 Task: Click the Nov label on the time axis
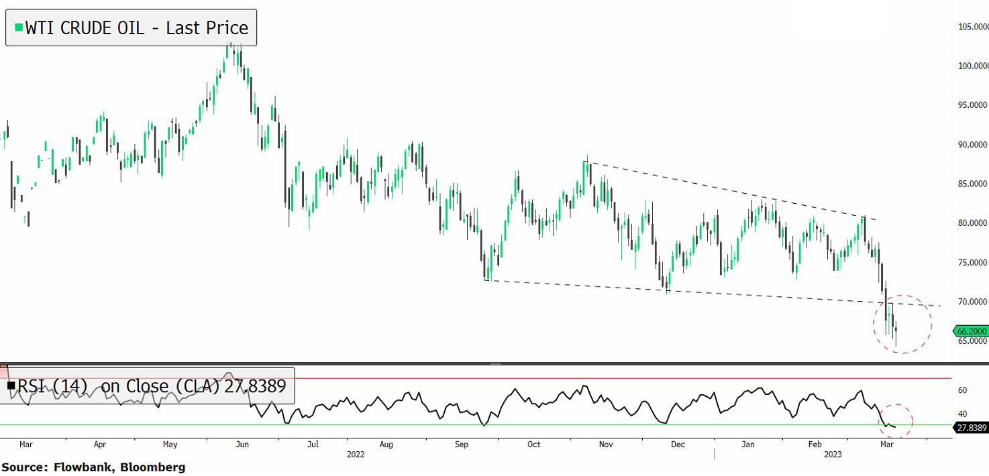point(606,444)
